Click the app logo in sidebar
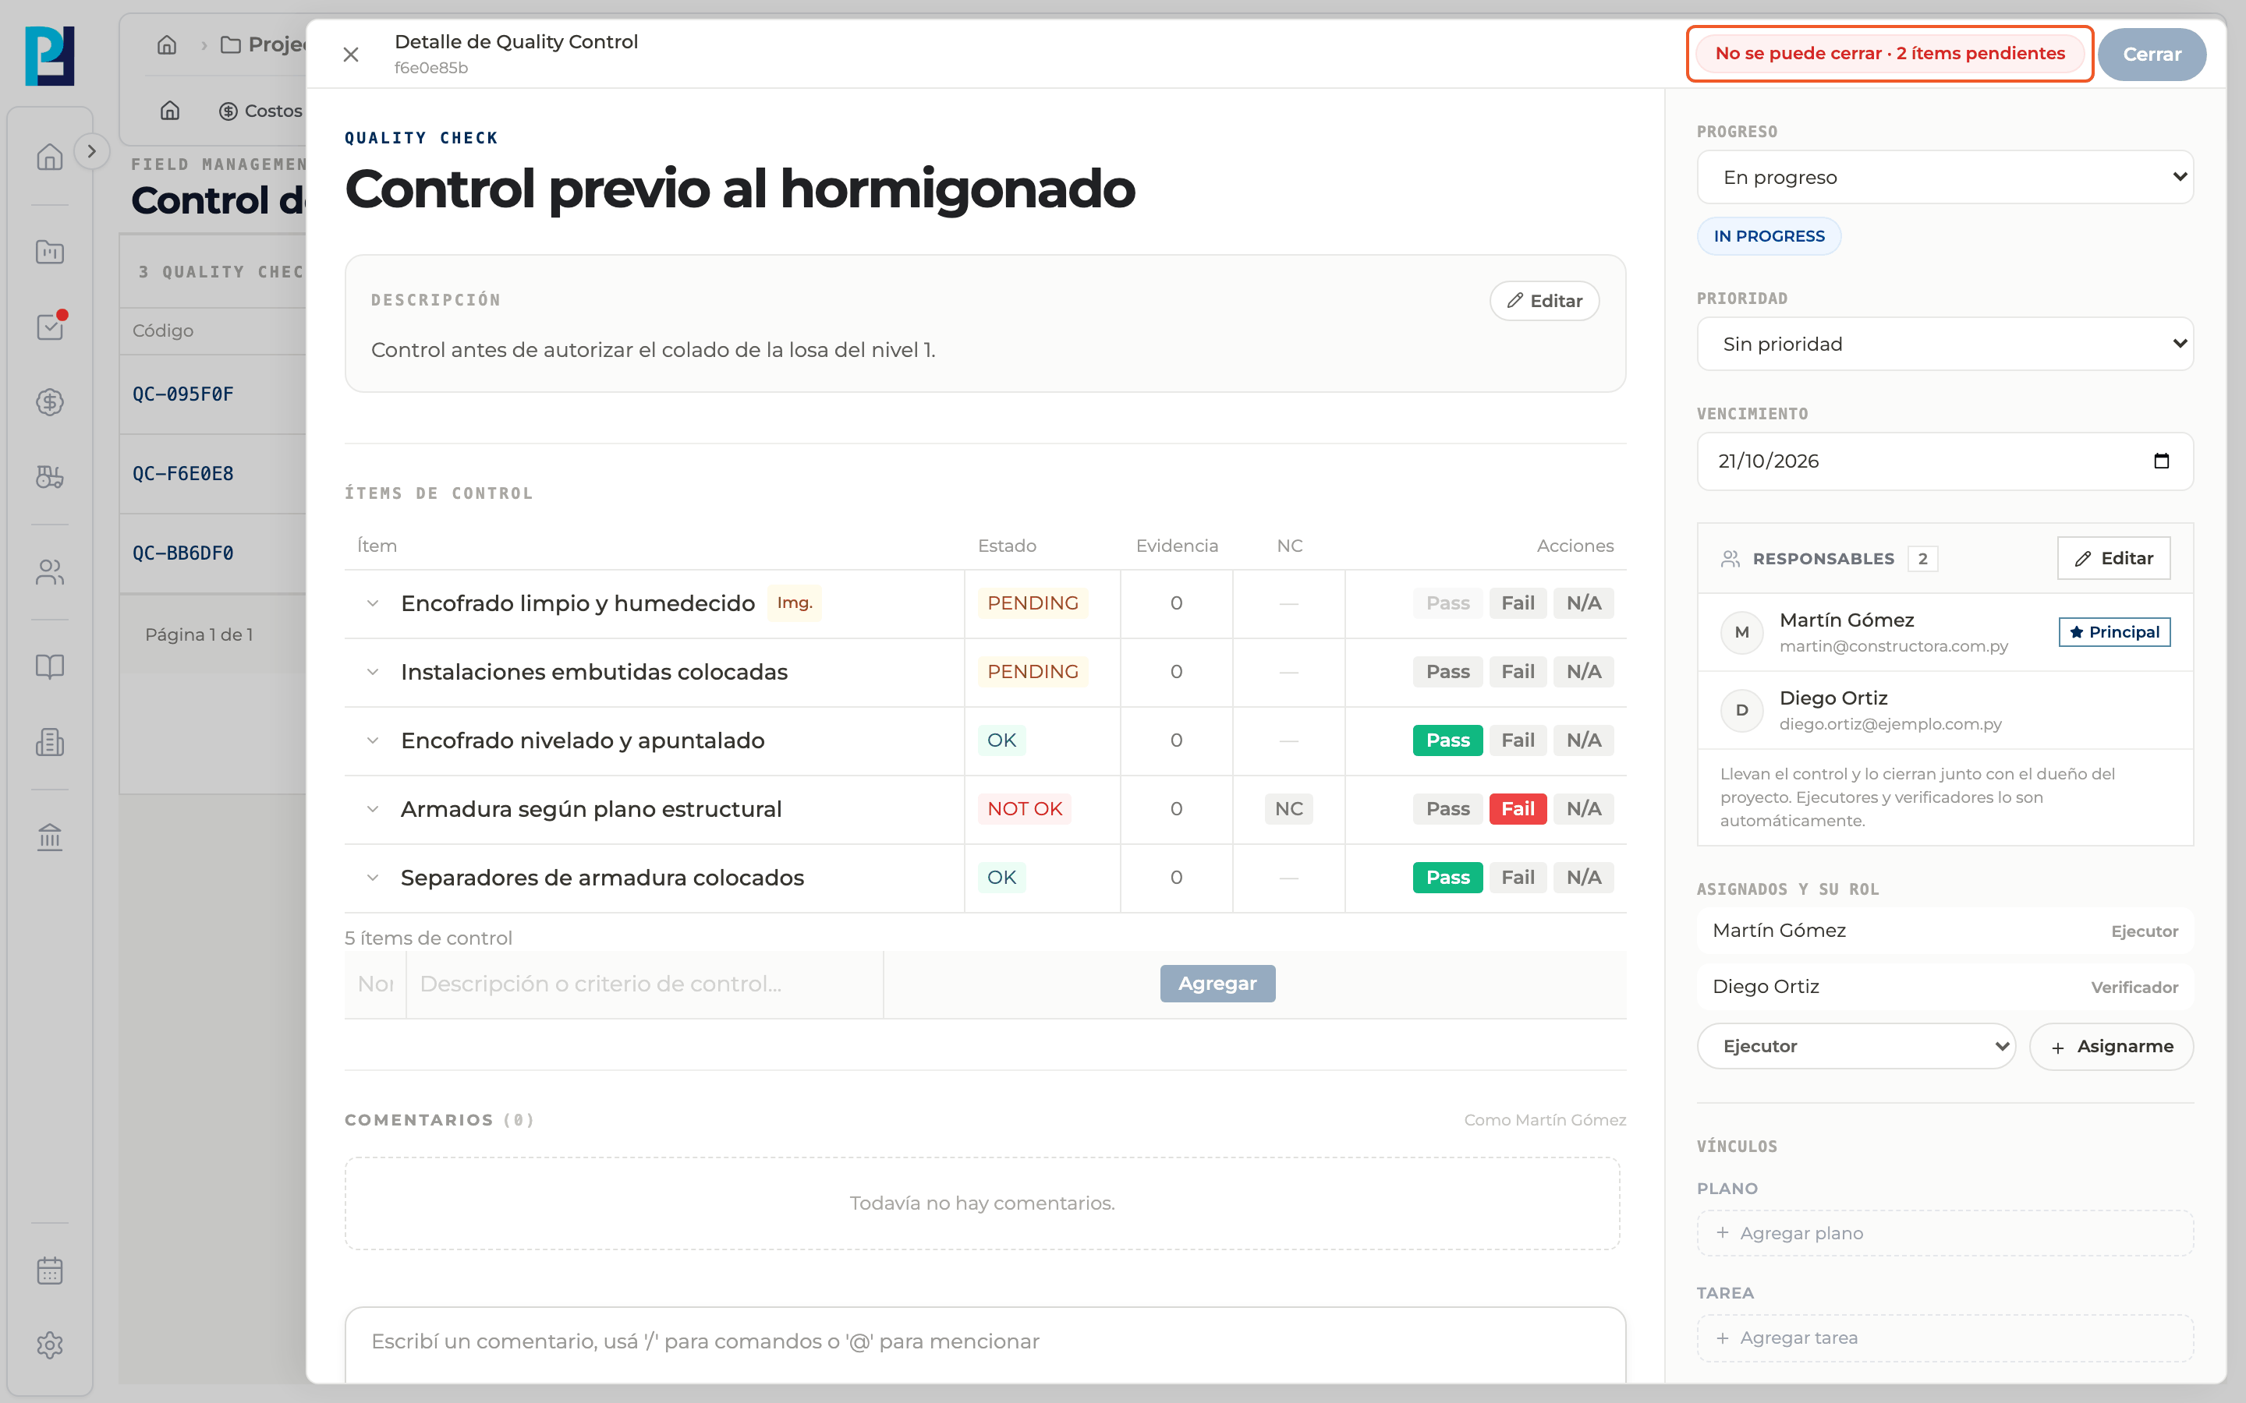The image size is (2246, 1403). pyautogui.click(x=50, y=55)
